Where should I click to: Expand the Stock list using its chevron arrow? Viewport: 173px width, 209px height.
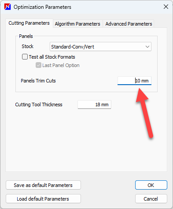tap(147, 47)
